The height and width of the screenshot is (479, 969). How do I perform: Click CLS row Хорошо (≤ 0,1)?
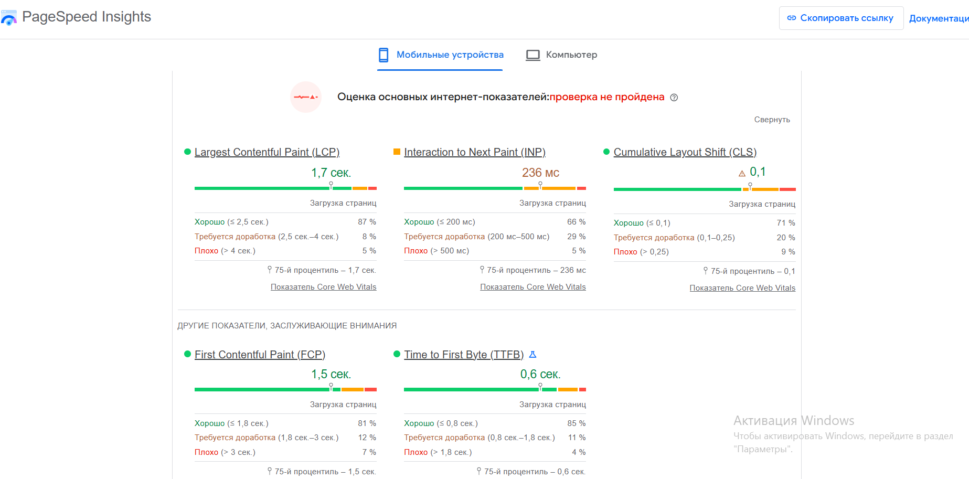(x=705, y=223)
